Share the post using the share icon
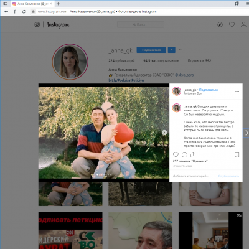The height and width of the screenshot is (249, 249). [193, 154]
